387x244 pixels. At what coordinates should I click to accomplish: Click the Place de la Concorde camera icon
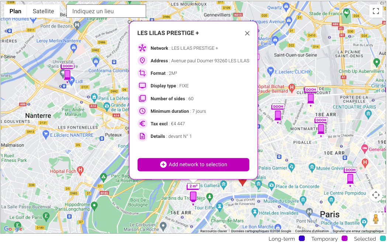pyautogui.click(x=271, y=185)
